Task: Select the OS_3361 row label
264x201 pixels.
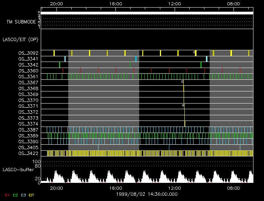Action: 28,77
